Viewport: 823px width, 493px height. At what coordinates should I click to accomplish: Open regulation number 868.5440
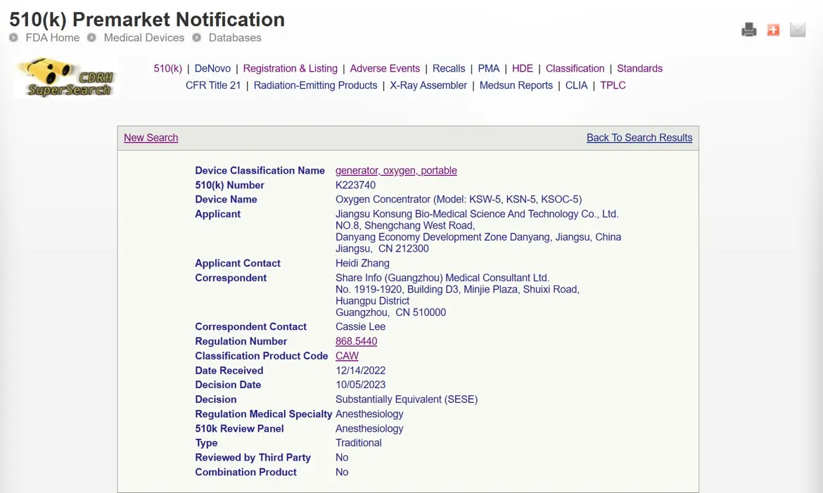[x=356, y=341]
